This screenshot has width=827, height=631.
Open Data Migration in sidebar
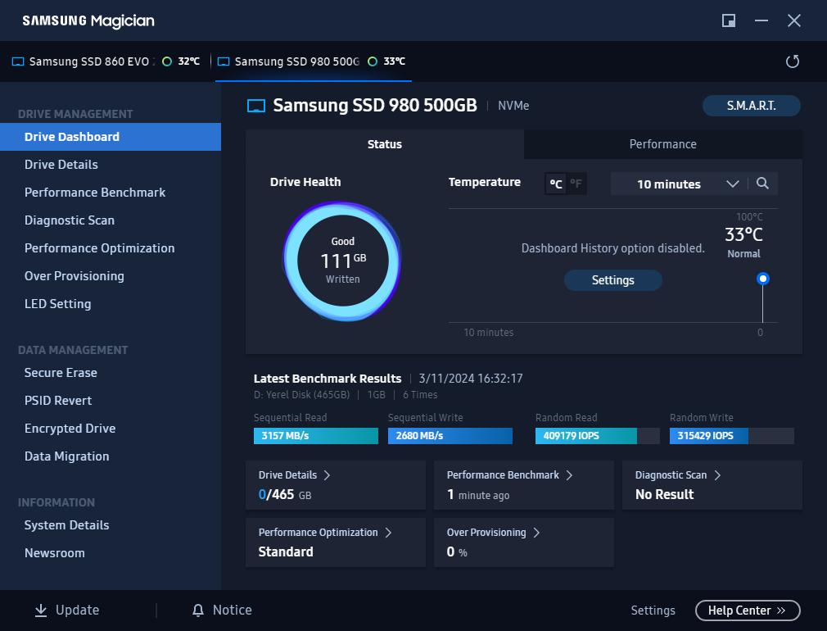[111, 456]
